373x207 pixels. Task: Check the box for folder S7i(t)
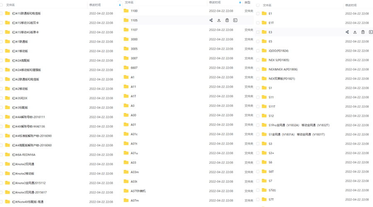tap(258, 190)
